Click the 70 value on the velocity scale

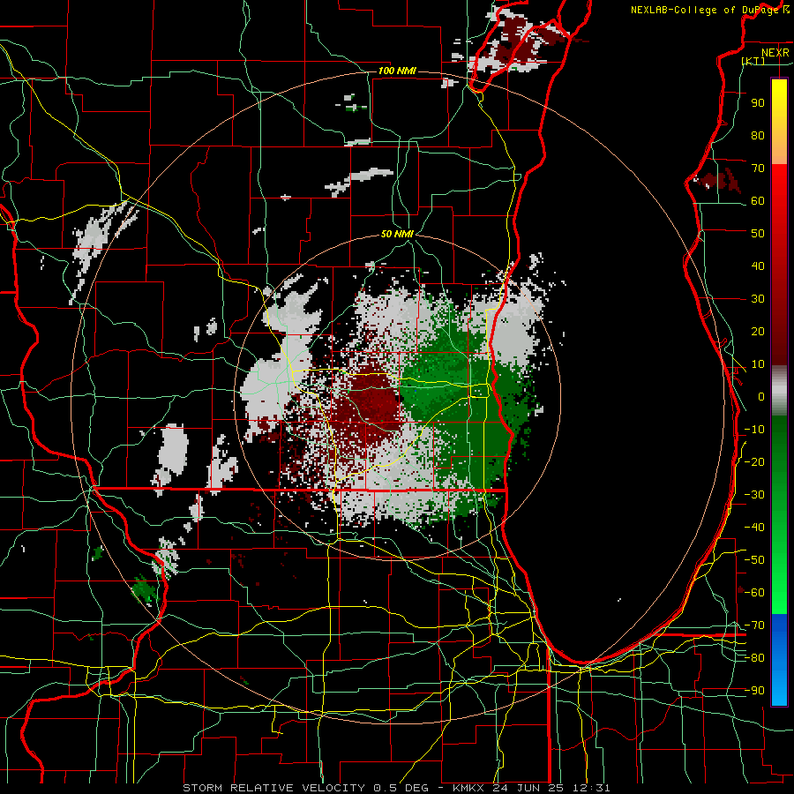[758, 169]
